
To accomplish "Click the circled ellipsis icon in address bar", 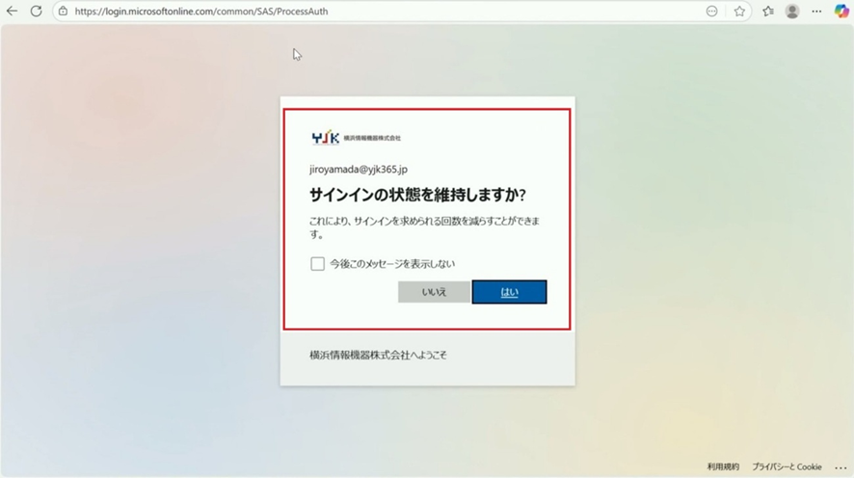I will pos(712,12).
